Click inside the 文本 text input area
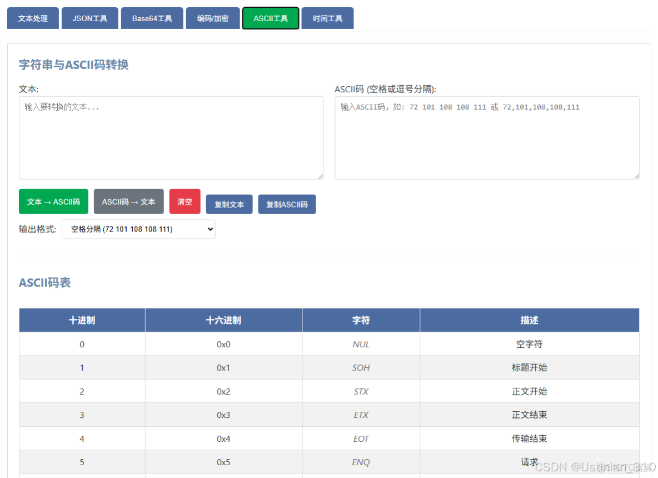Image resolution: width=658 pixels, height=478 pixels. 171,136
